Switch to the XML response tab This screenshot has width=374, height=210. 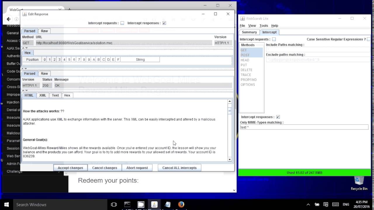[43, 95]
